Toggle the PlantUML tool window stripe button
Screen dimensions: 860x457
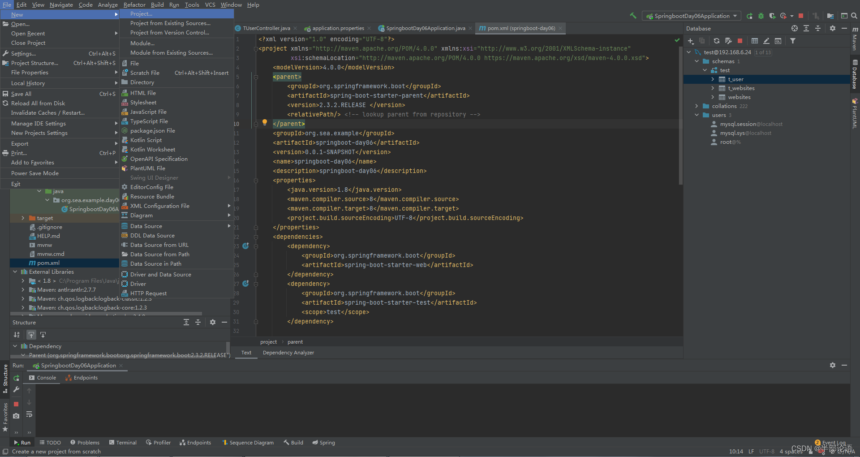855,113
